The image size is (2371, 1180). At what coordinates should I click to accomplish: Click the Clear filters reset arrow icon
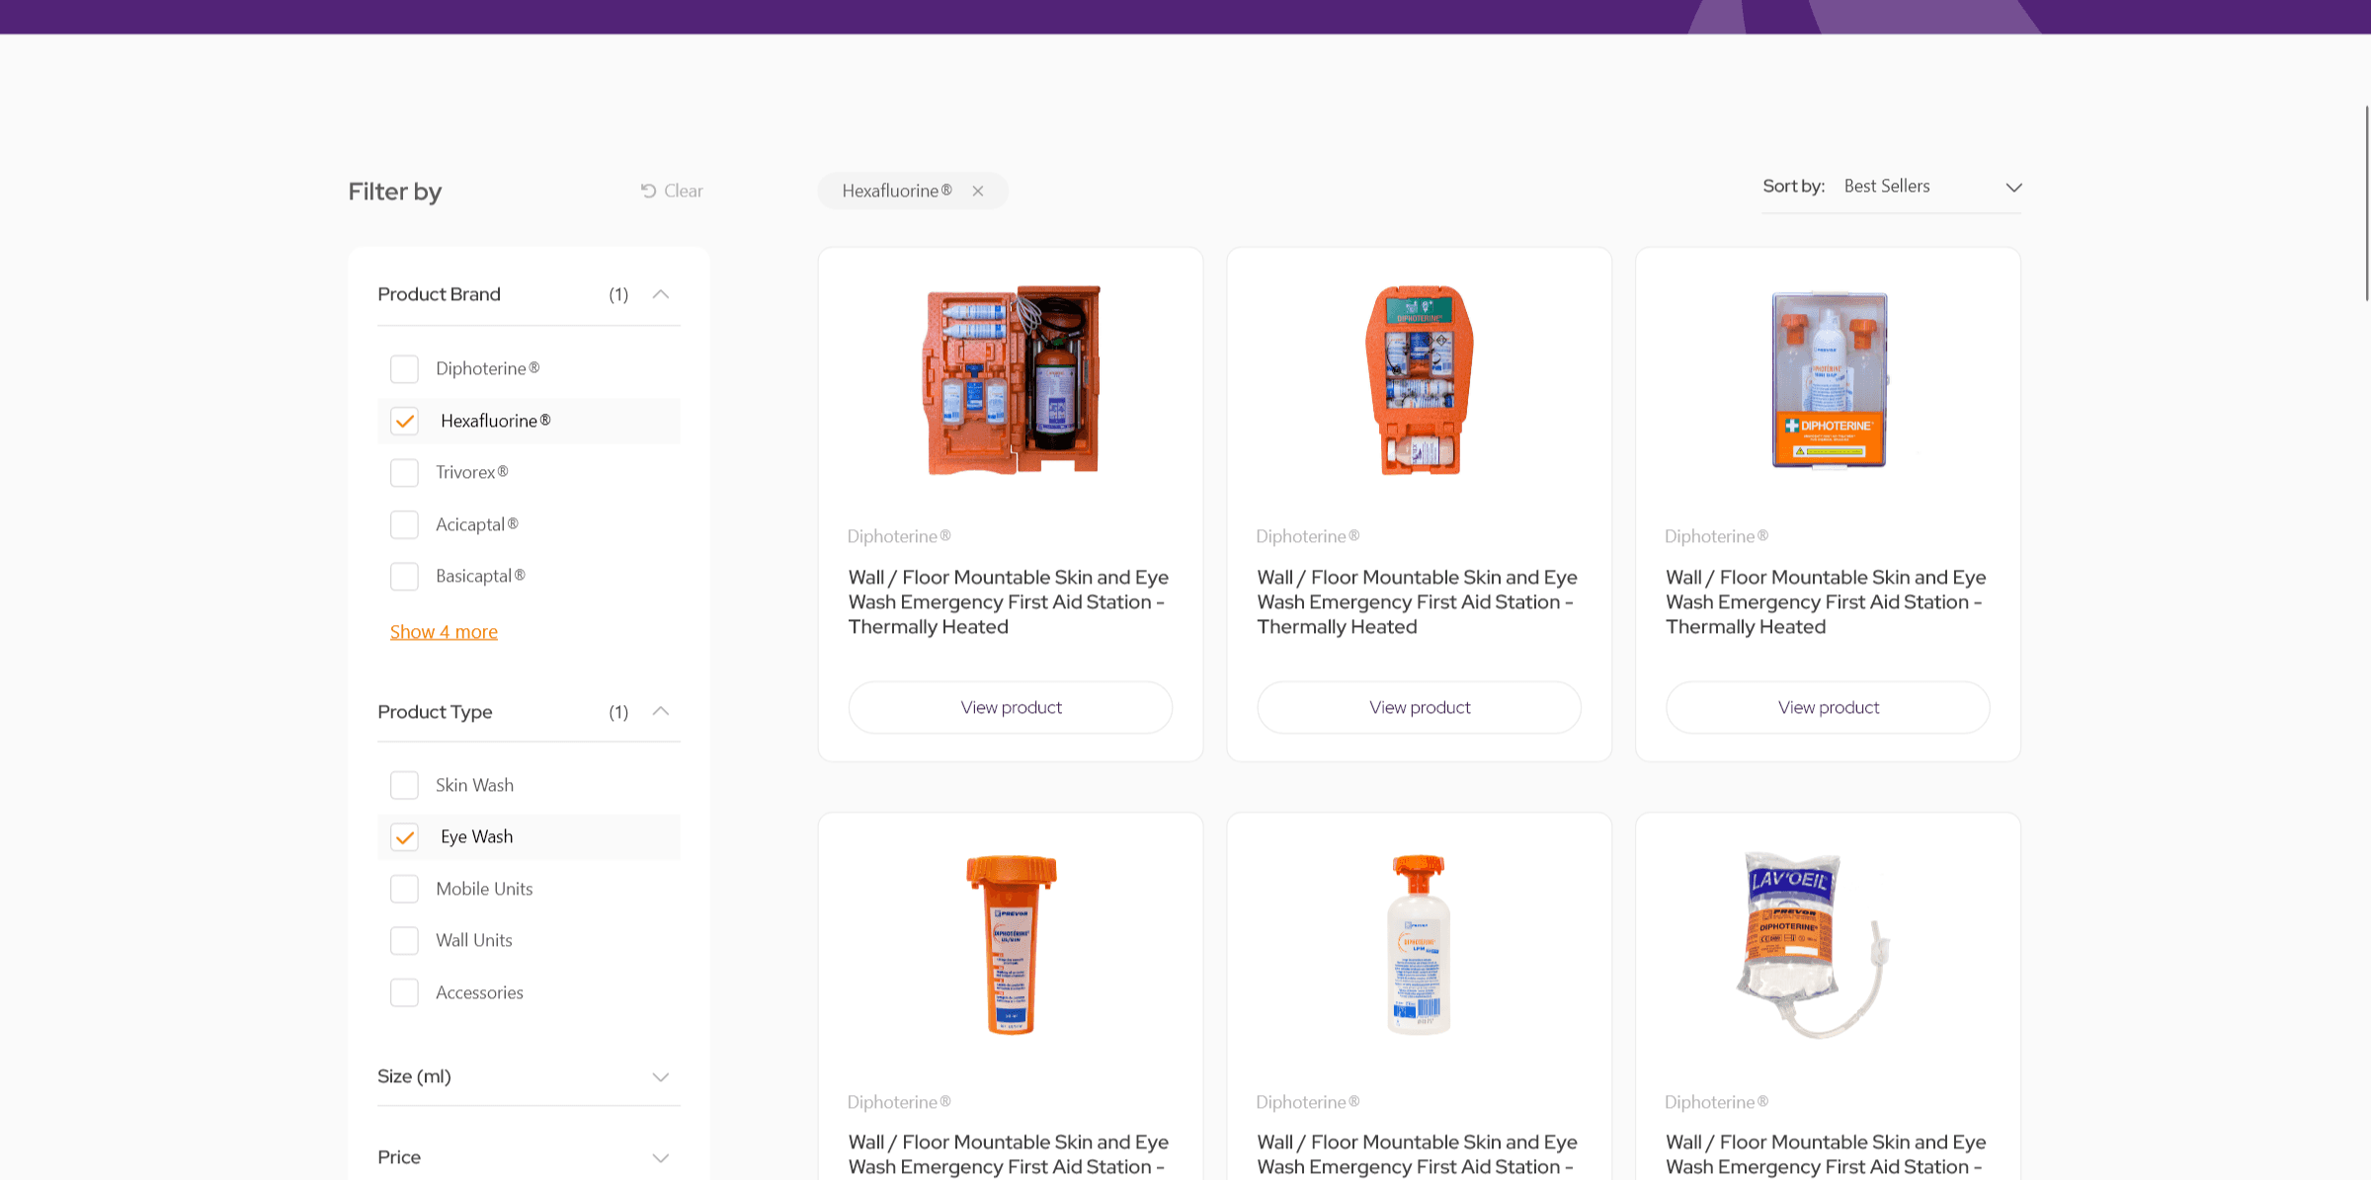click(x=648, y=191)
